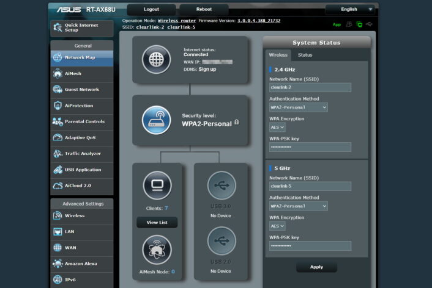The height and width of the screenshot is (288, 432).
Task: Click the 5 GHz Network Name field
Action: tap(310, 186)
